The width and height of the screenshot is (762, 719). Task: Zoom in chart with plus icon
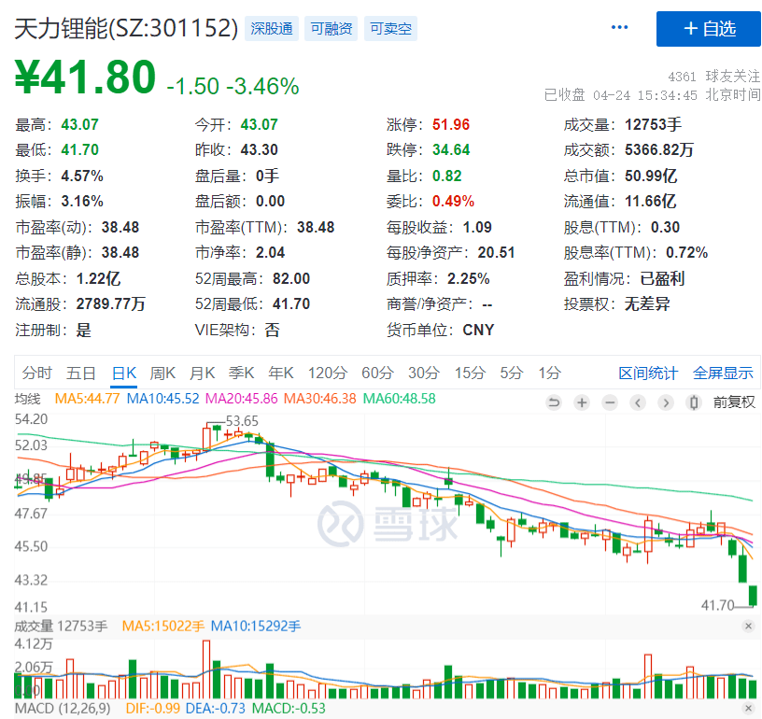click(x=582, y=402)
